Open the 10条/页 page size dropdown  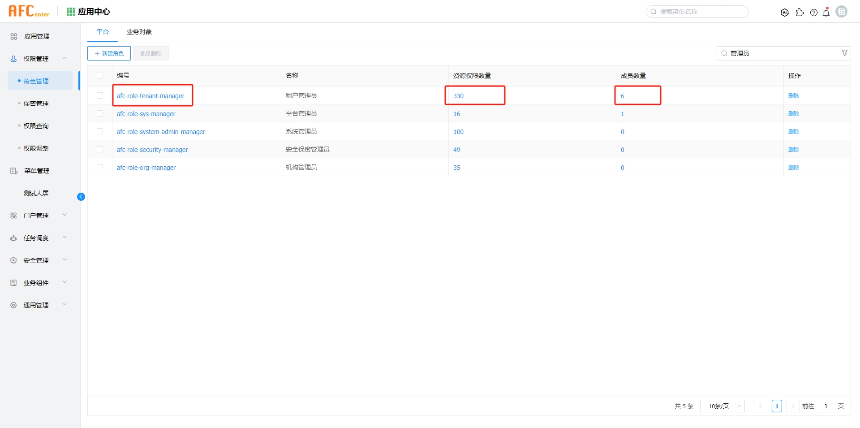pyautogui.click(x=722, y=406)
